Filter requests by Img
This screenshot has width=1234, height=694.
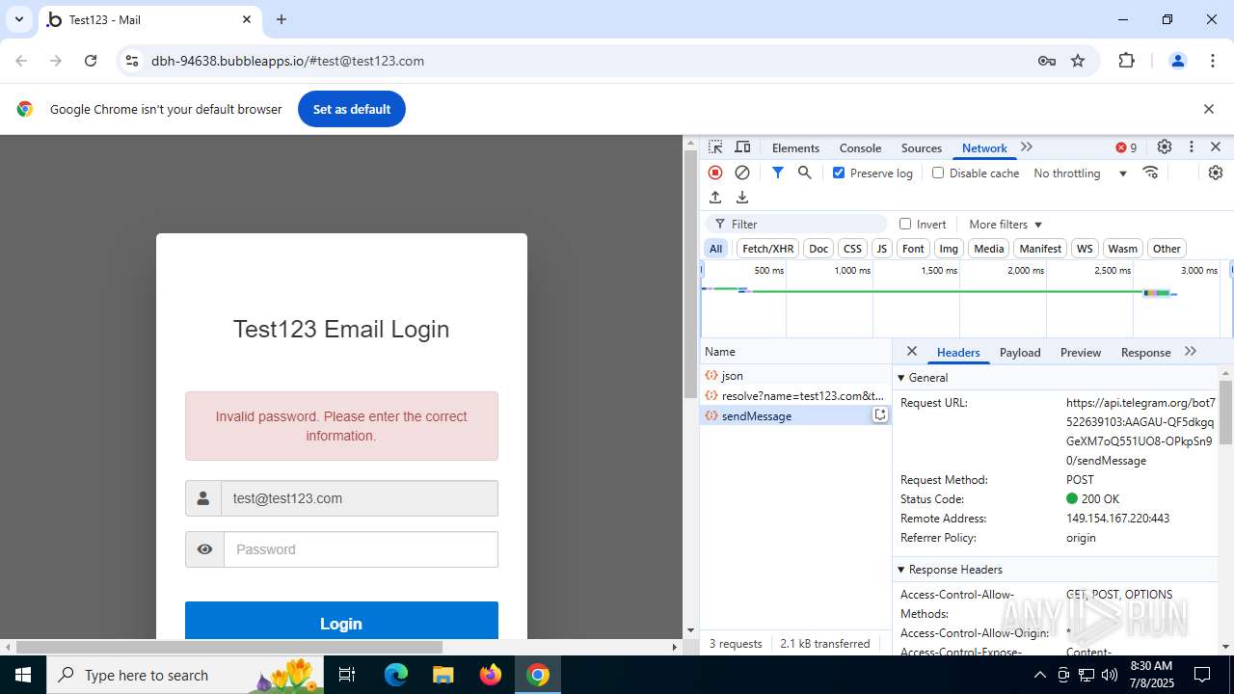(x=949, y=249)
